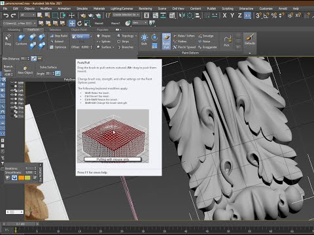
Task: Open the Select by Name dialog icon
Action: [47, 16]
